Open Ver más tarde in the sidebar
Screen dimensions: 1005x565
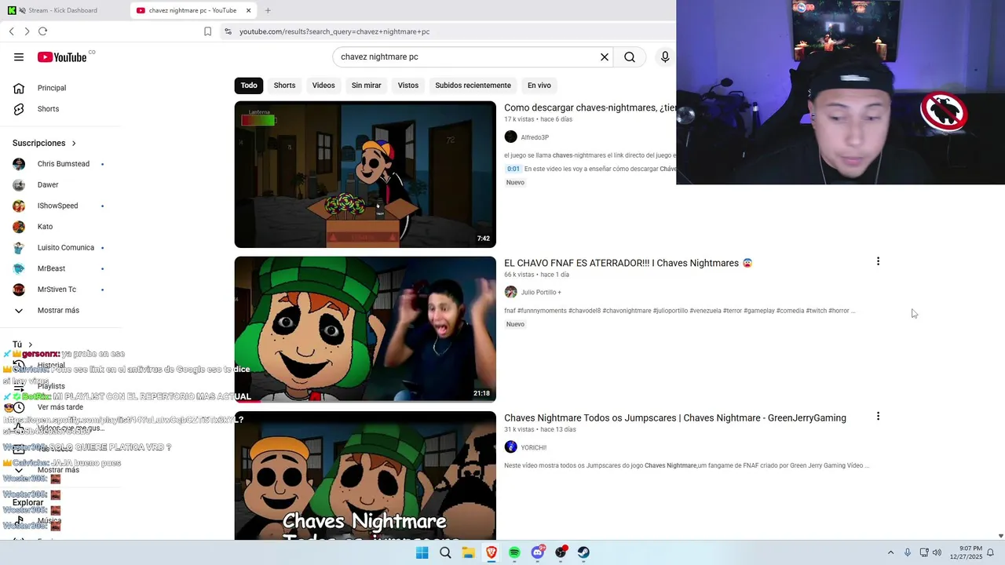(60, 407)
